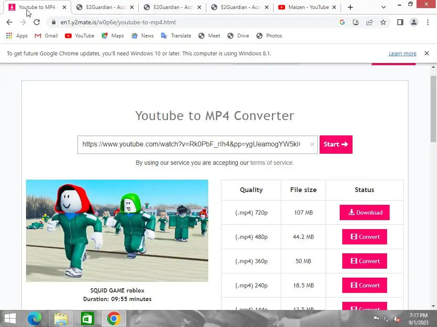
Task: Open Microsoft Store from taskbar
Action: (x=87, y=318)
